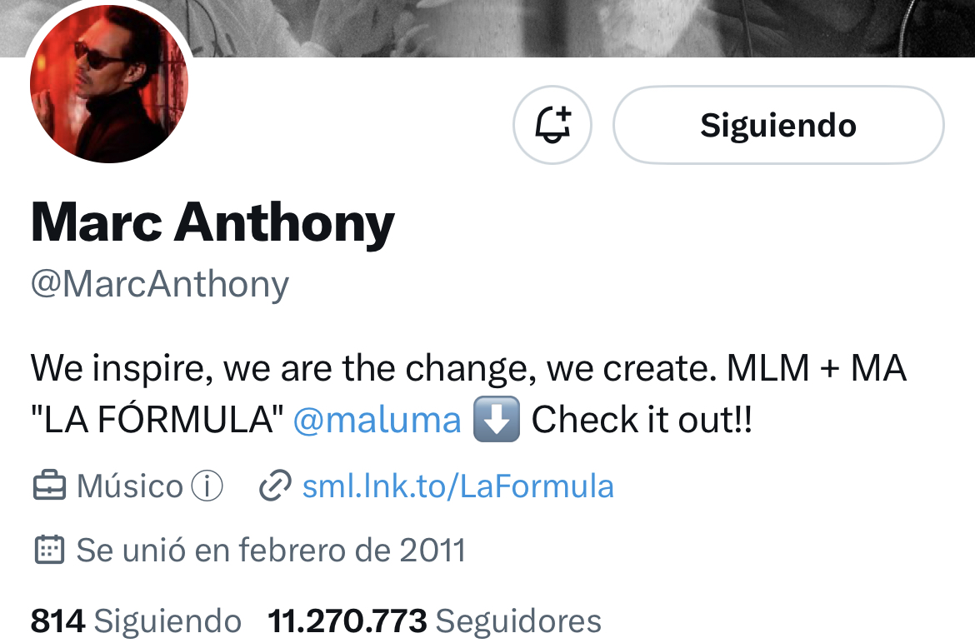Click the Siguiendo following button
The width and height of the screenshot is (975, 643).
click(x=778, y=125)
